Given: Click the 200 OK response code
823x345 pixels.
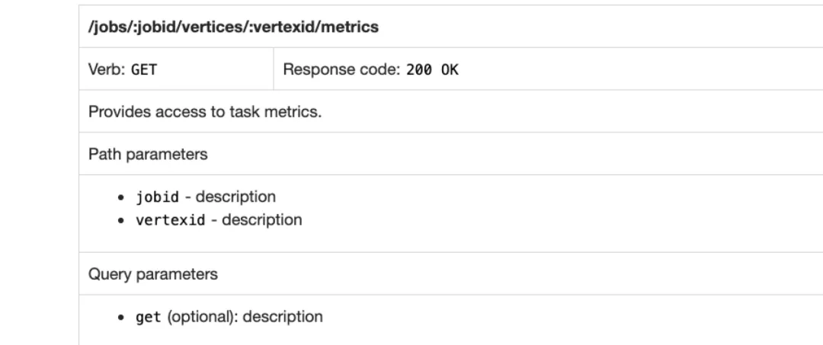Looking at the screenshot, I should (432, 69).
